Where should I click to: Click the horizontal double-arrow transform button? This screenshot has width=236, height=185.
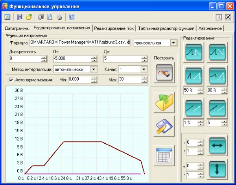coord(217,145)
